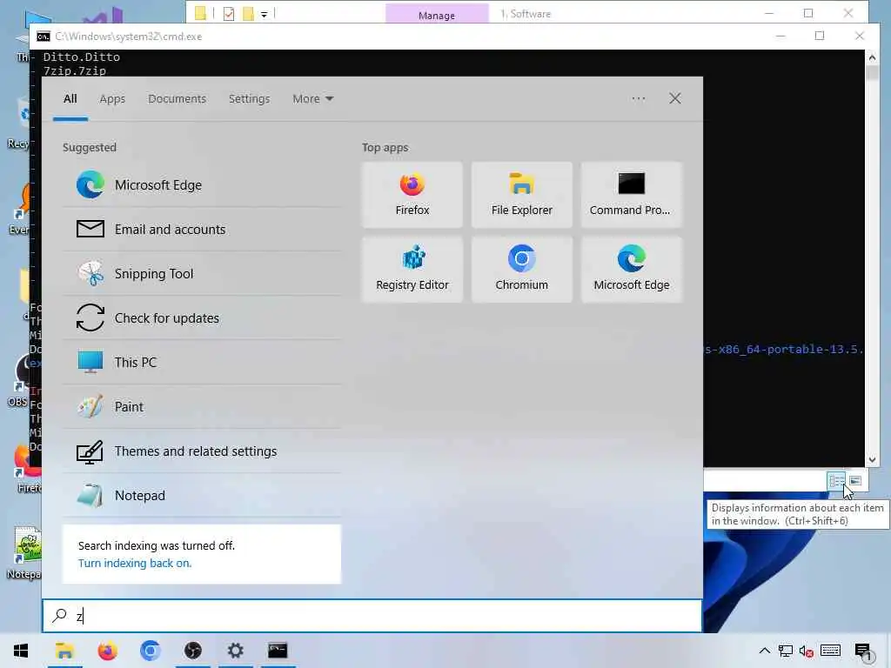The height and width of the screenshot is (668, 891).
Task: Open This PC from suggested list
Action: pos(202,363)
